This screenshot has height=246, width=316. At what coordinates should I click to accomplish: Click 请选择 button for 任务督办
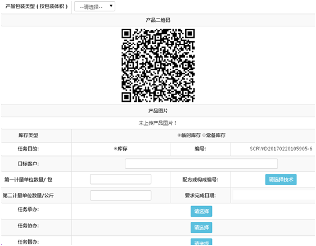[201, 242]
